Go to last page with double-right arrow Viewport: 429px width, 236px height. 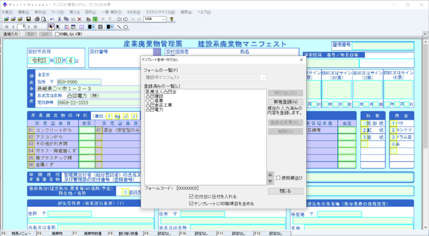click(x=36, y=27)
